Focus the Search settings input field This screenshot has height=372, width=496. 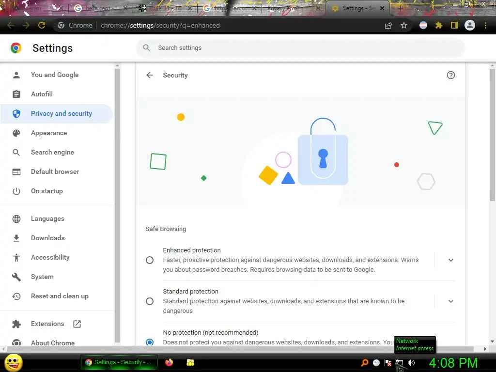300,48
